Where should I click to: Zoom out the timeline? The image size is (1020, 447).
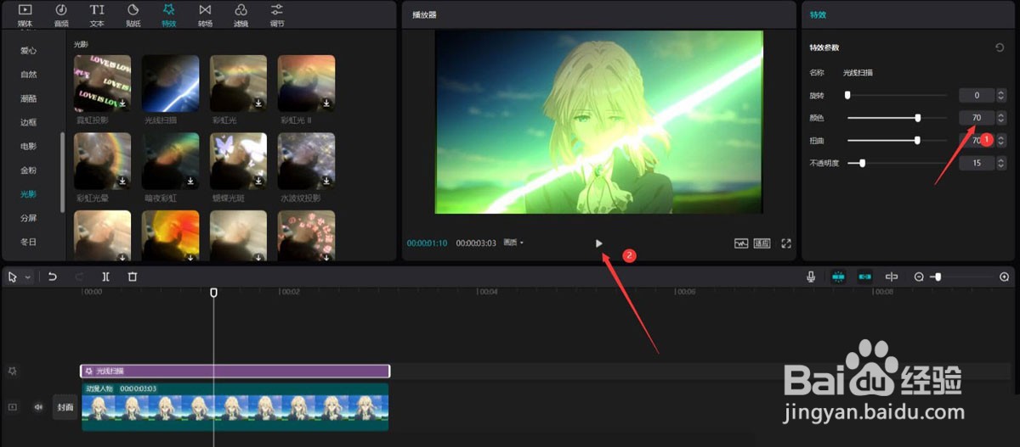pos(919,277)
